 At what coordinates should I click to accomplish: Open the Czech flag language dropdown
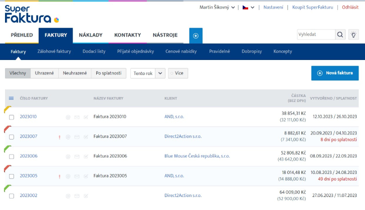(x=248, y=7)
